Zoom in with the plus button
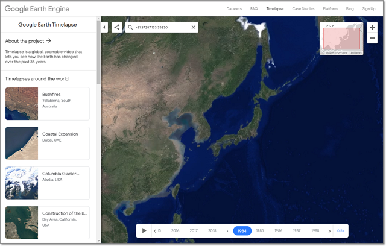The width and height of the screenshot is (386, 246). (x=372, y=28)
